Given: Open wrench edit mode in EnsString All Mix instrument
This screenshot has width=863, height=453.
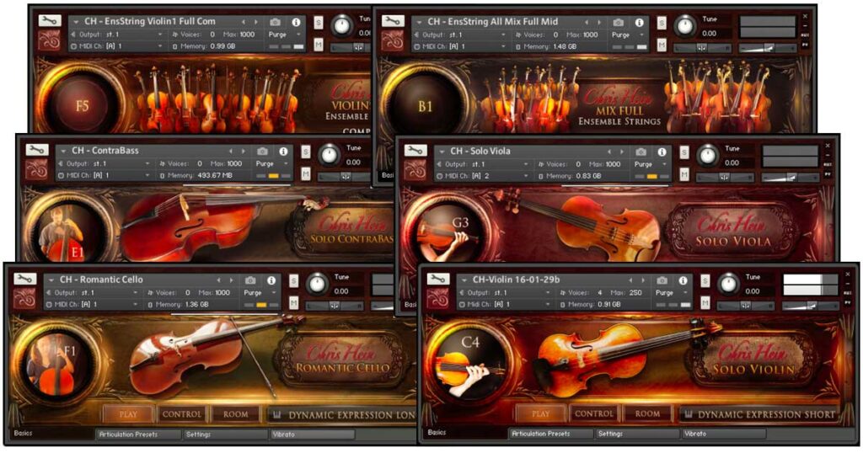Looking at the screenshot, I should pos(393,21).
